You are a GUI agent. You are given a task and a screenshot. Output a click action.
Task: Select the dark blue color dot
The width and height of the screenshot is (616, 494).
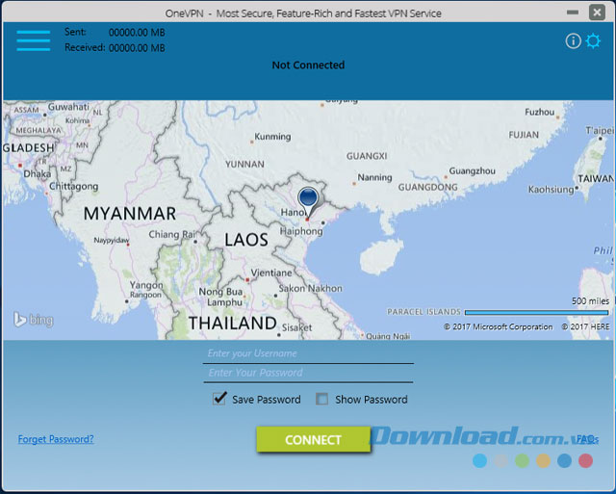coord(565,460)
